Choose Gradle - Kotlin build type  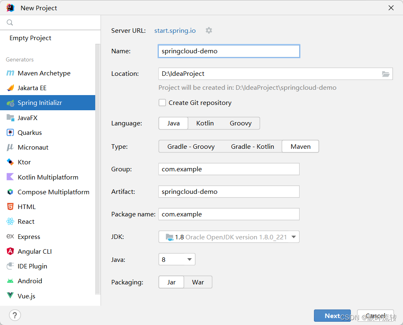point(252,146)
